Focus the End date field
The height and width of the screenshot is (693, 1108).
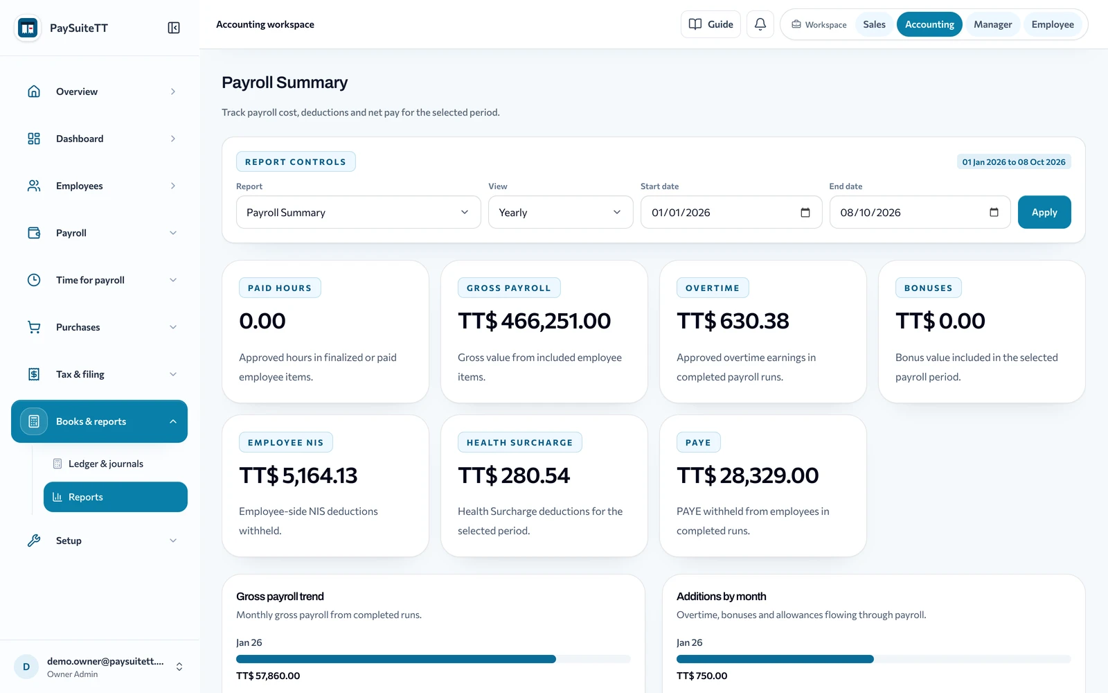click(x=920, y=212)
